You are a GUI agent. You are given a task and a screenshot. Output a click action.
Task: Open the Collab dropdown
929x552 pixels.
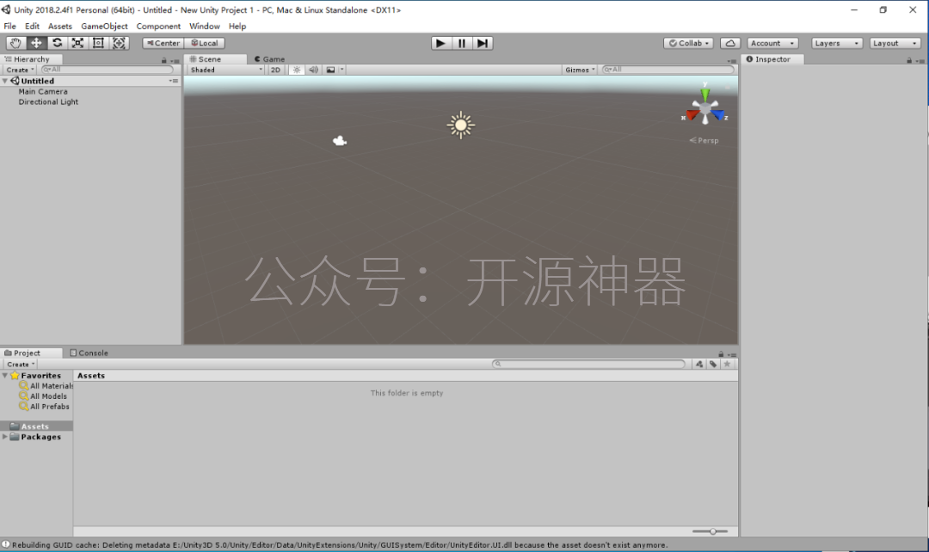coord(688,43)
